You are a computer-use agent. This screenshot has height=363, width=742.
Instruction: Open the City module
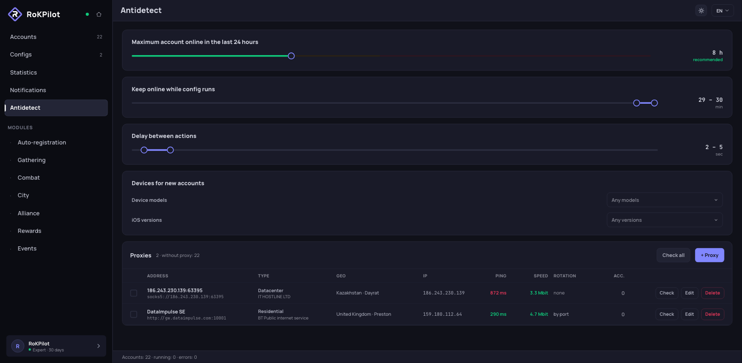(x=56, y=195)
